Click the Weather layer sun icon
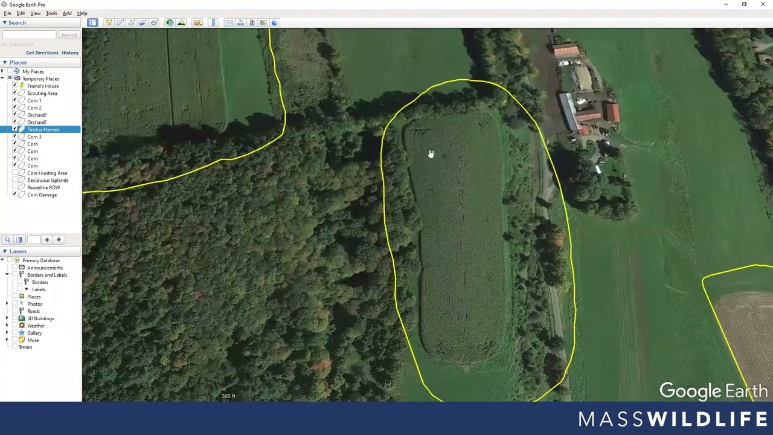Image resolution: width=773 pixels, height=435 pixels. coord(22,326)
